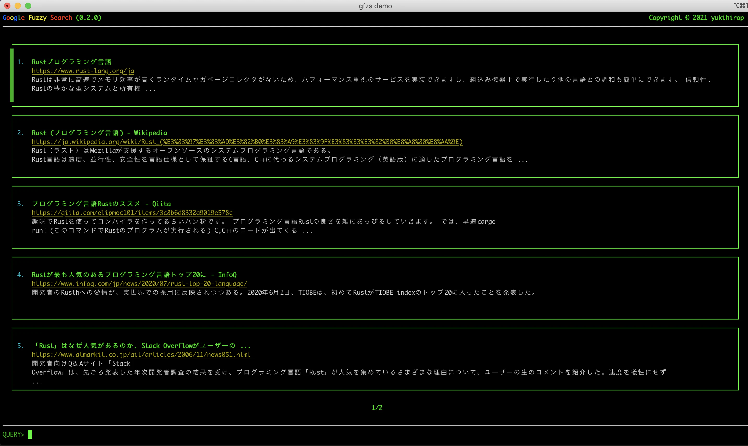Click the QUERY> input prompt
The height and width of the screenshot is (446, 748).
coord(17,435)
